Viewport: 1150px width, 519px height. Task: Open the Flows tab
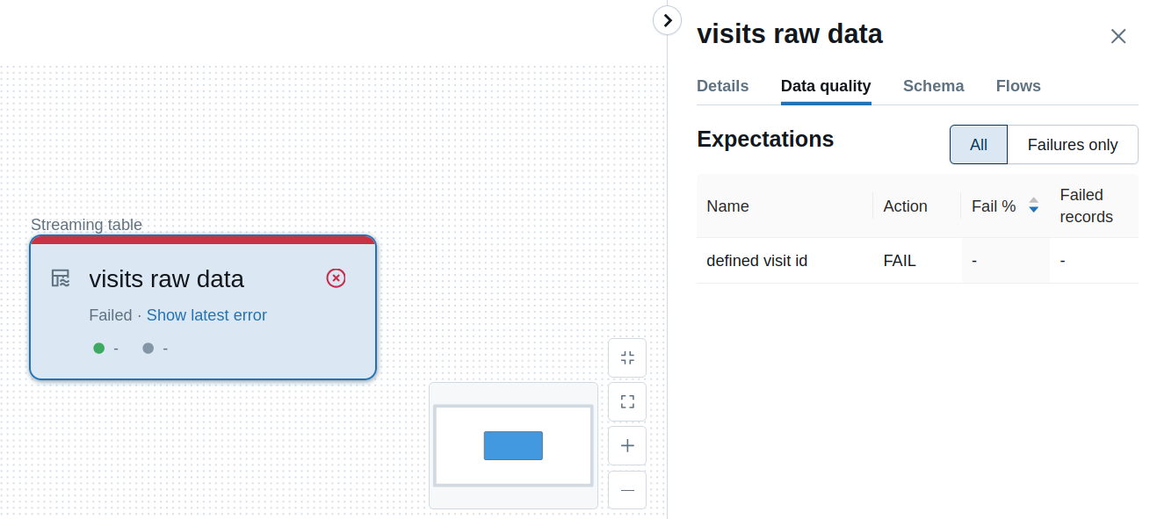(x=1018, y=86)
